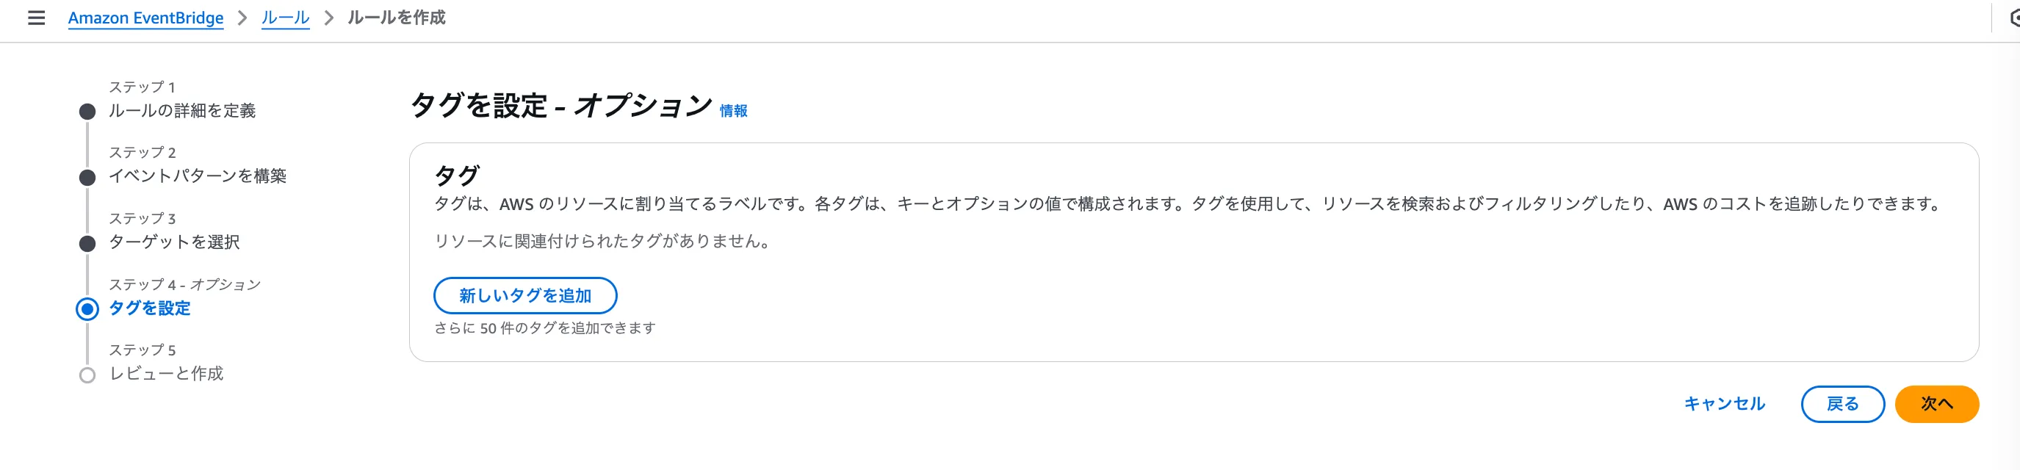This screenshot has height=470, width=2020.
Task: Open the 情報 info link
Action: pyautogui.click(x=733, y=111)
